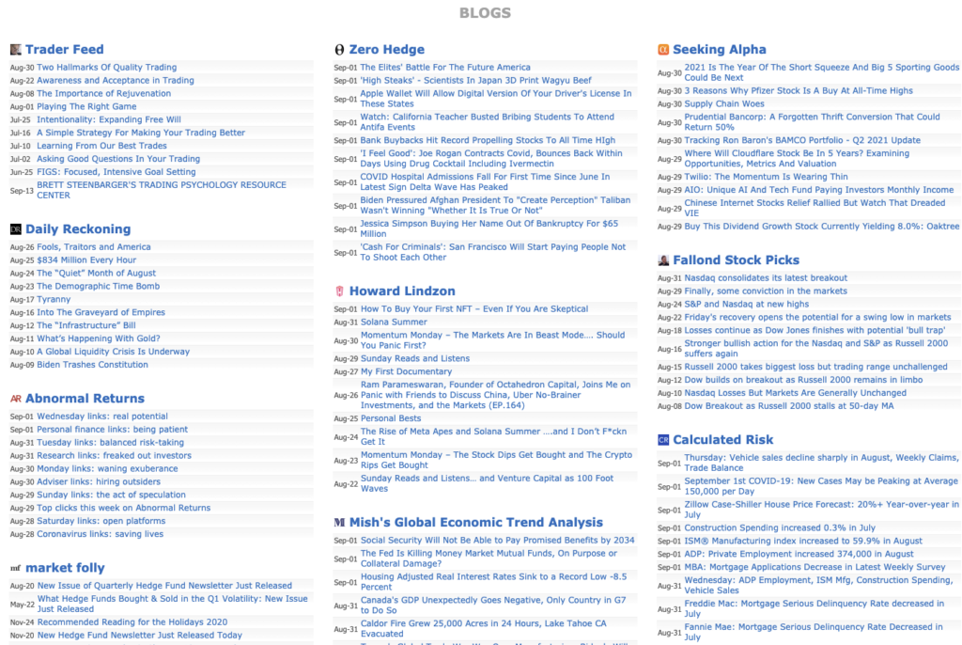
Task: Click the Zero Hedge favicon icon
Action: point(339,50)
